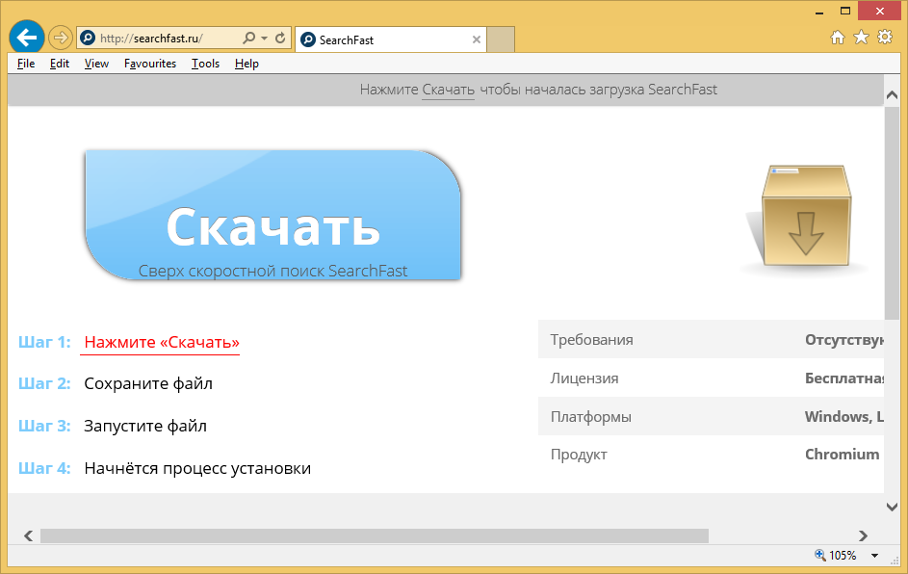Open the Tools menu

(x=205, y=64)
